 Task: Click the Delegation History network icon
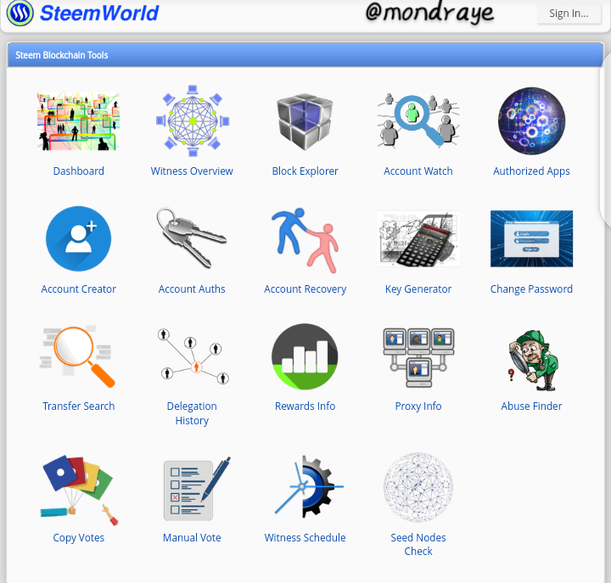pyautogui.click(x=193, y=357)
